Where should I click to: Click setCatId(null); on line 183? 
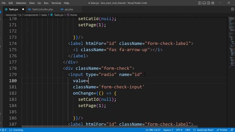click(x=97, y=99)
